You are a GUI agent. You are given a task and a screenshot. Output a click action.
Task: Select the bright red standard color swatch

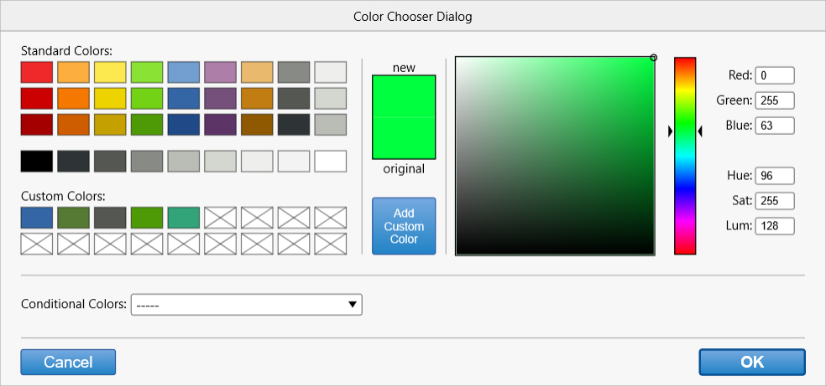(x=37, y=72)
